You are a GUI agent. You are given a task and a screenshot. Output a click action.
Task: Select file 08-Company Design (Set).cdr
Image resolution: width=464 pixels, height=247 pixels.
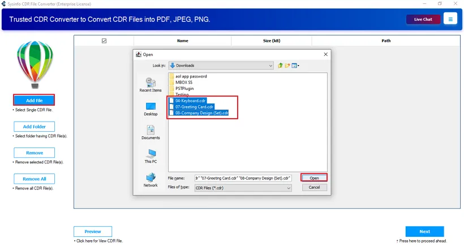tap(199, 113)
